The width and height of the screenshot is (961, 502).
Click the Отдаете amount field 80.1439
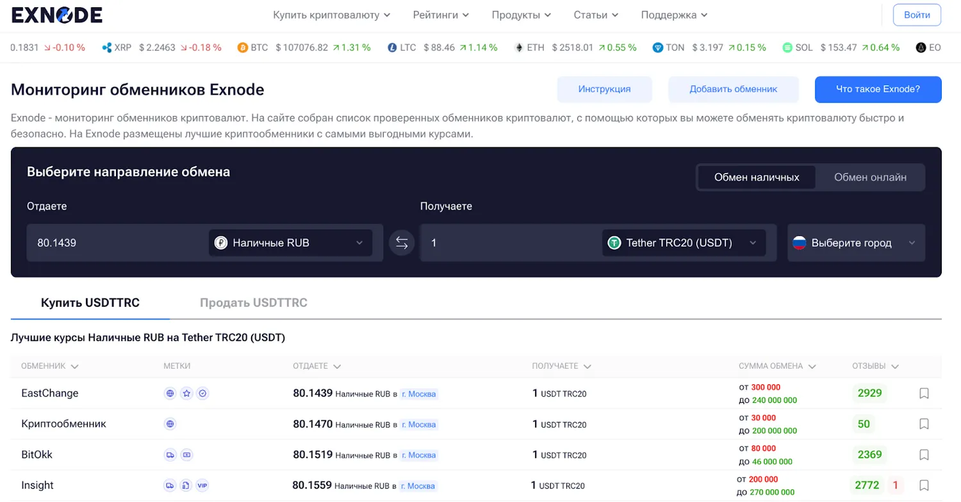tap(117, 243)
